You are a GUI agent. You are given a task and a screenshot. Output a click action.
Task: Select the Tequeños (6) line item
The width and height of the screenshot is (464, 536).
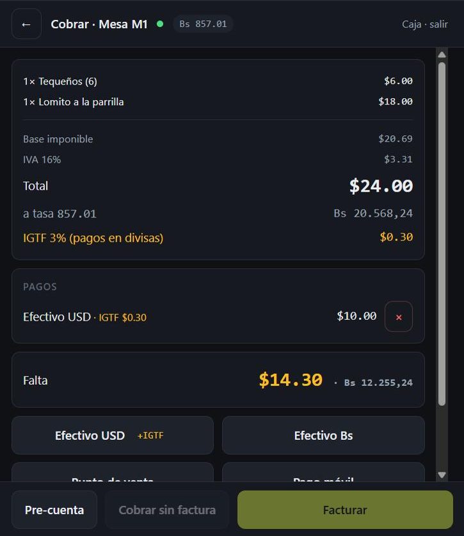(x=218, y=81)
